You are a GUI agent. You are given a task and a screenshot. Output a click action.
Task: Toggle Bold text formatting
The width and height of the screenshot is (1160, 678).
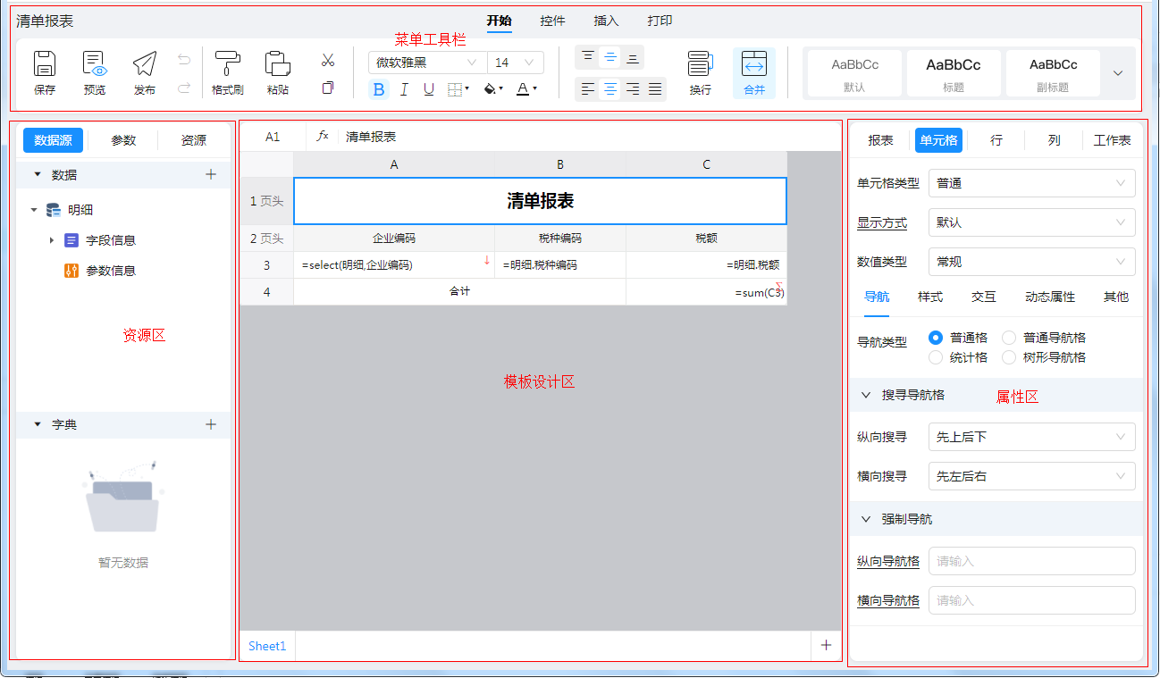(x=379, y=89)
